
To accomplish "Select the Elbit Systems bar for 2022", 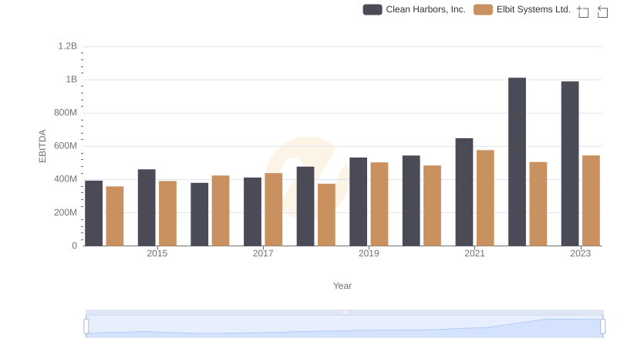I will 538,204.
